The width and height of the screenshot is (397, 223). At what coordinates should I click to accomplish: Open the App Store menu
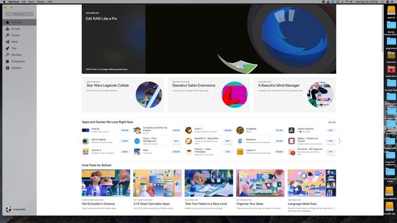click(14, 1)
